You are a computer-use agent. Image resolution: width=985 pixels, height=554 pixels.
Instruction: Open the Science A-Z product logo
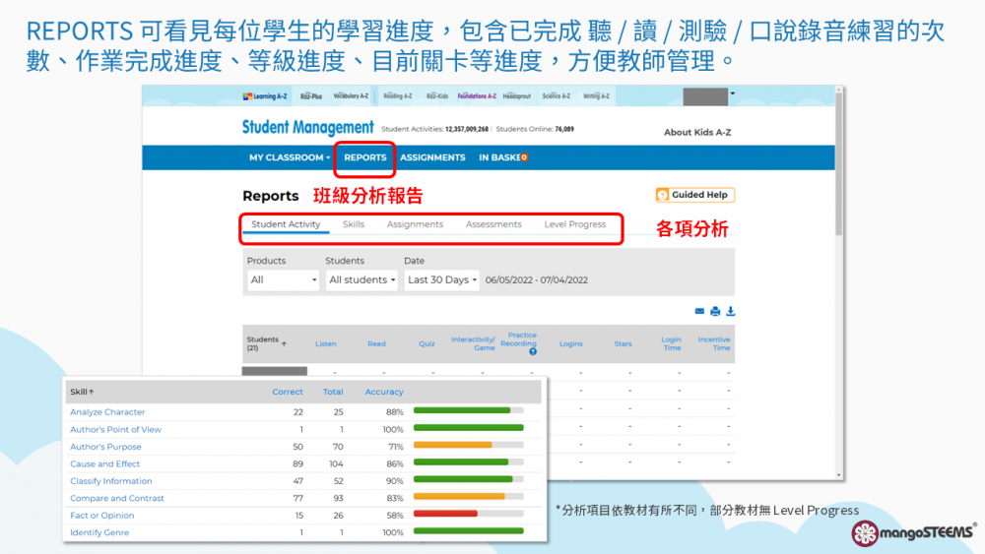point(557,96)
